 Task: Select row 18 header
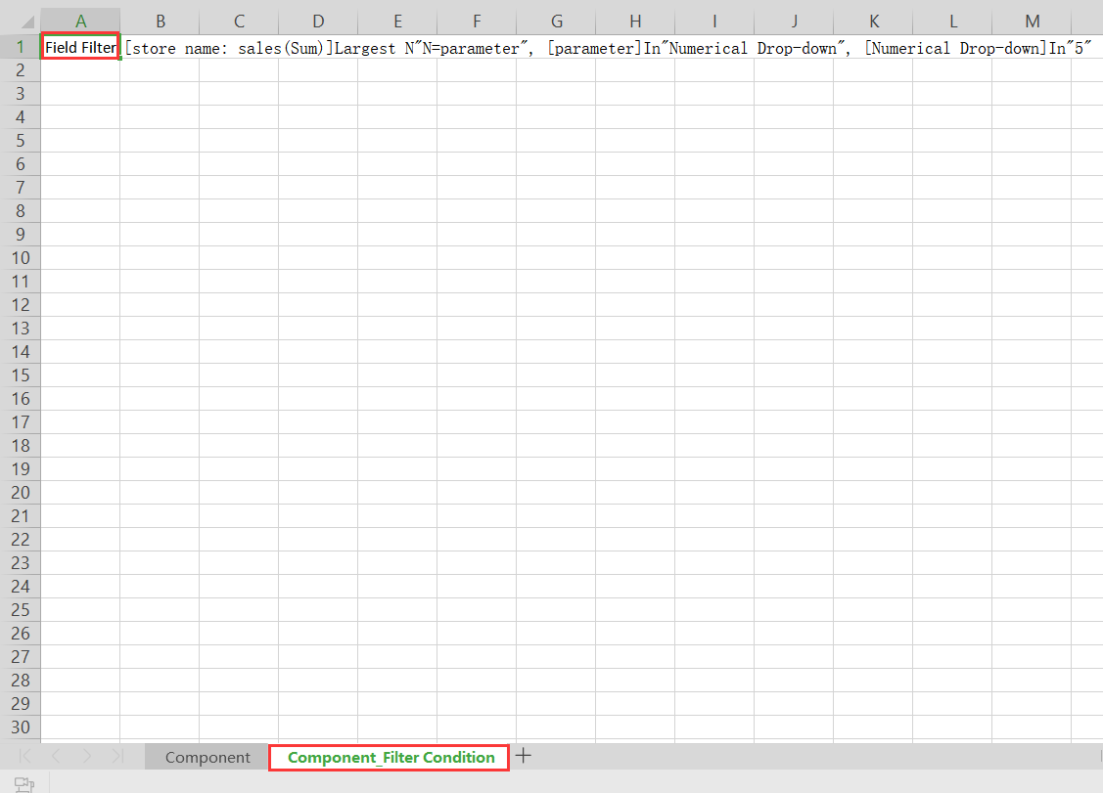pos(21,446)
